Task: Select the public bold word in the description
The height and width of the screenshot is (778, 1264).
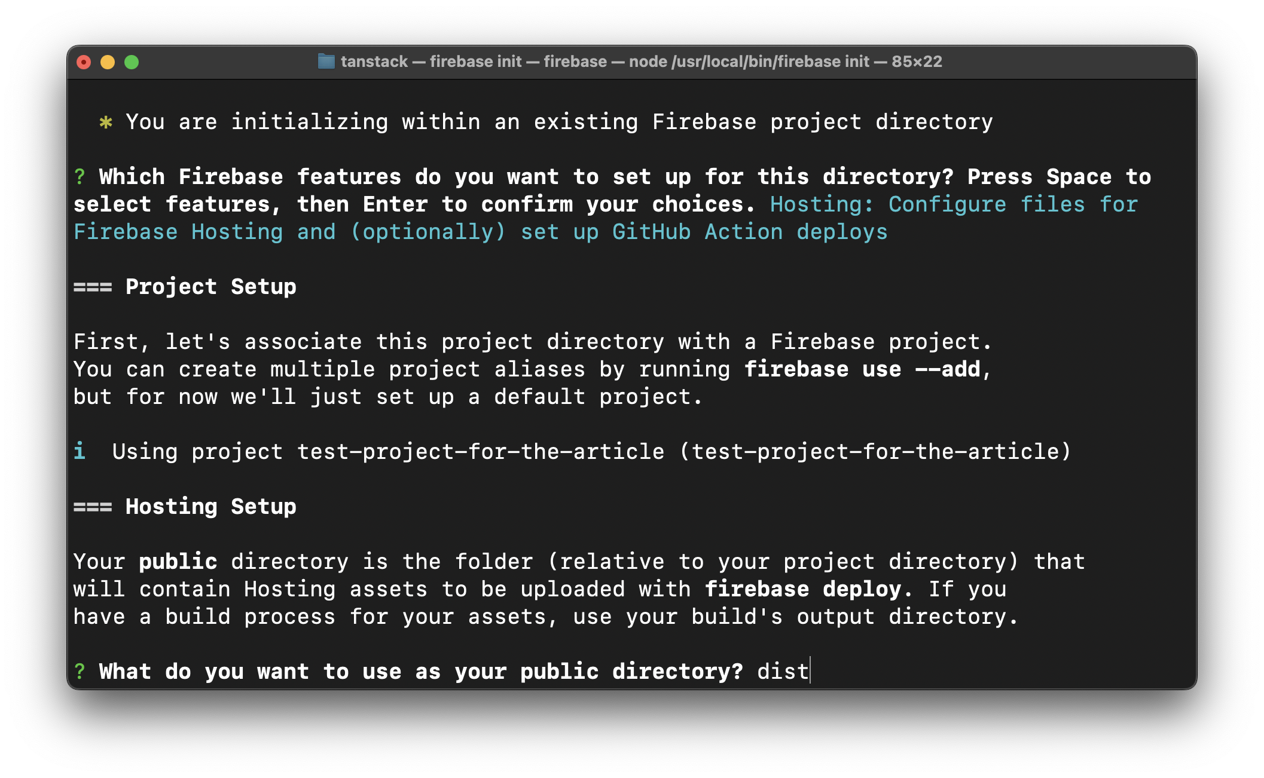Action: (x=178, y=561)
